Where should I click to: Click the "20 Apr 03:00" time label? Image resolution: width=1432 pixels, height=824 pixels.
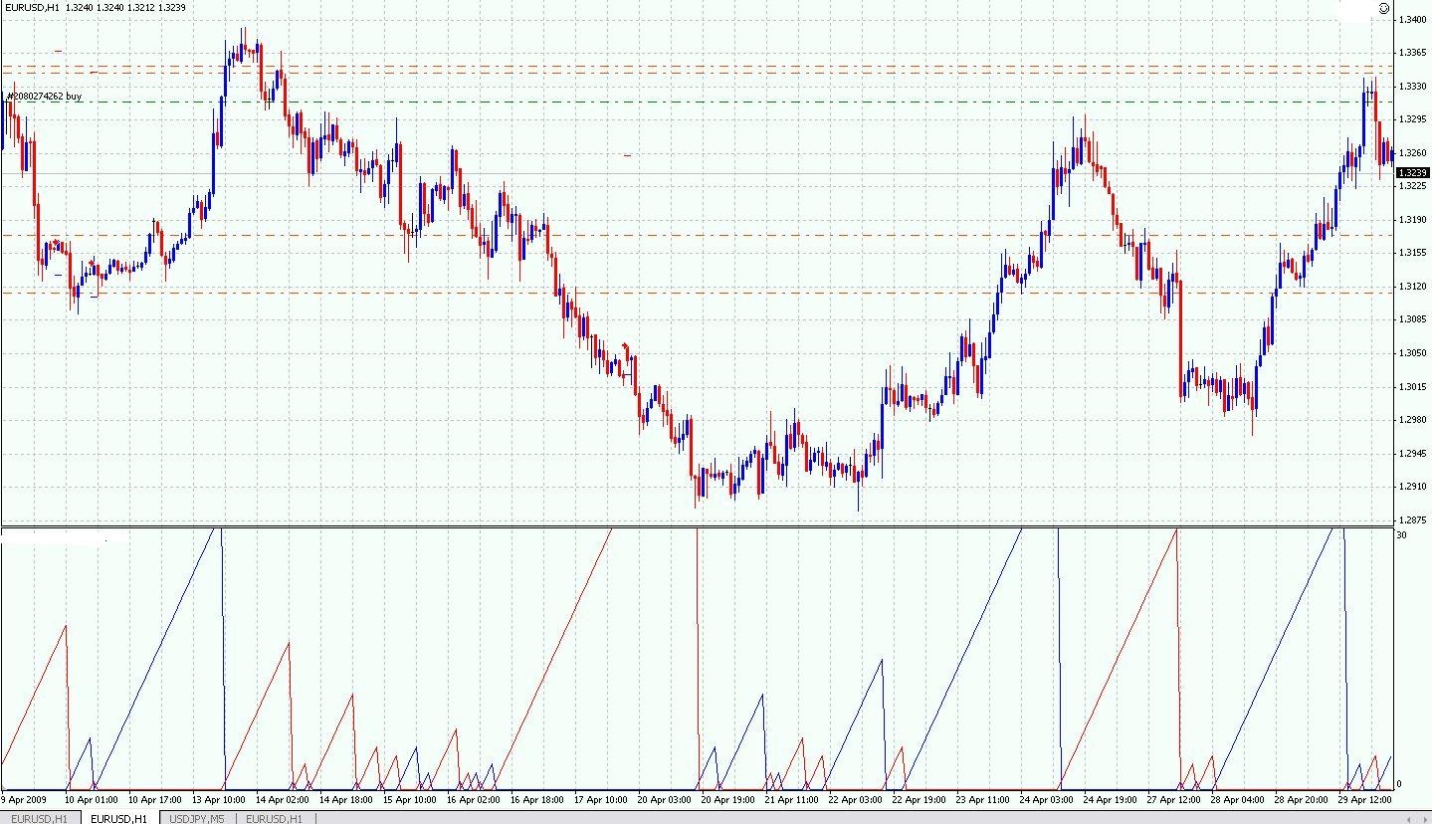665,799
